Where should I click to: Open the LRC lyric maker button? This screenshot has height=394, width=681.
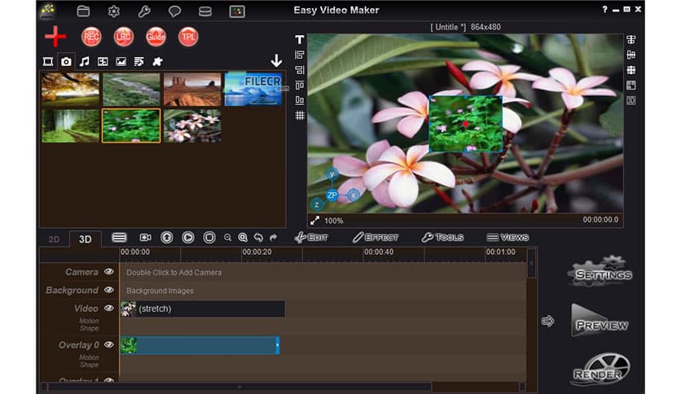(x=123, y=37)
